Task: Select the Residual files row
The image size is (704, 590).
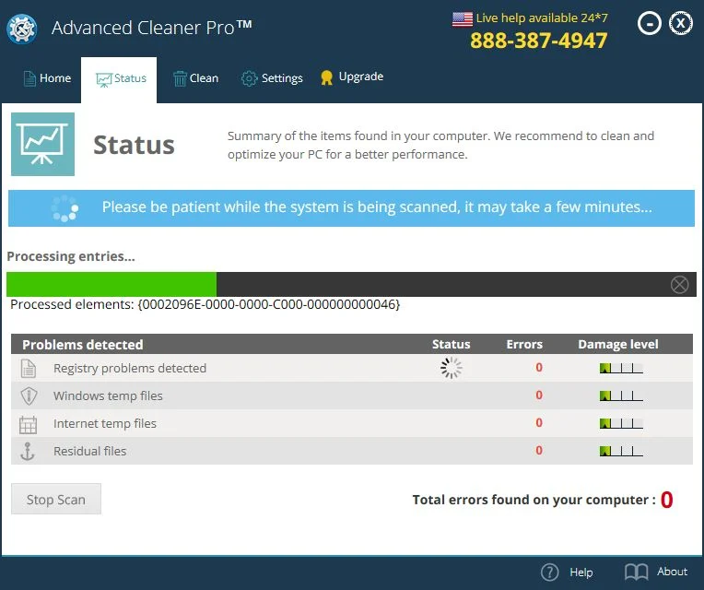Action: (352, 451)
